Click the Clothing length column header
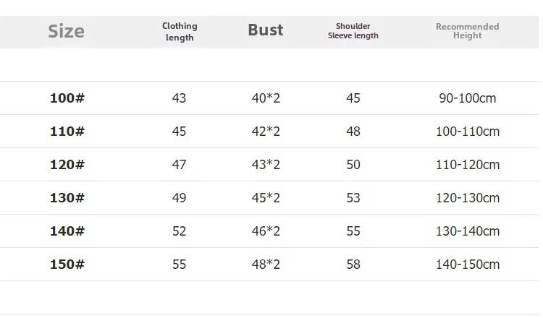Image resolution: width=543 pixels, height=318 pixels. tap(180, 32)
